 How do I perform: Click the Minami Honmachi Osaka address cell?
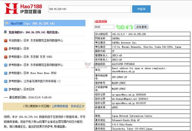coord(150,47)
